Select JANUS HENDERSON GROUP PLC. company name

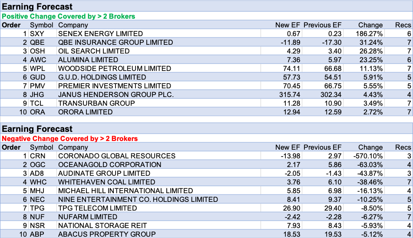click(x=116, y=94)
